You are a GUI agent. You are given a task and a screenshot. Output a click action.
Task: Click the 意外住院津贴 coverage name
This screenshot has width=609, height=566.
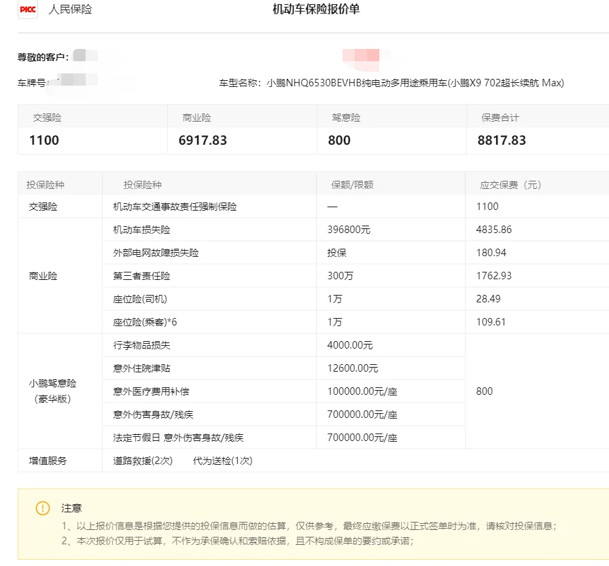(142, 368)
